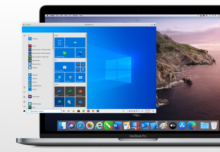
Task: Open the Excel tile in Explore group
Action: click(70, 91)
